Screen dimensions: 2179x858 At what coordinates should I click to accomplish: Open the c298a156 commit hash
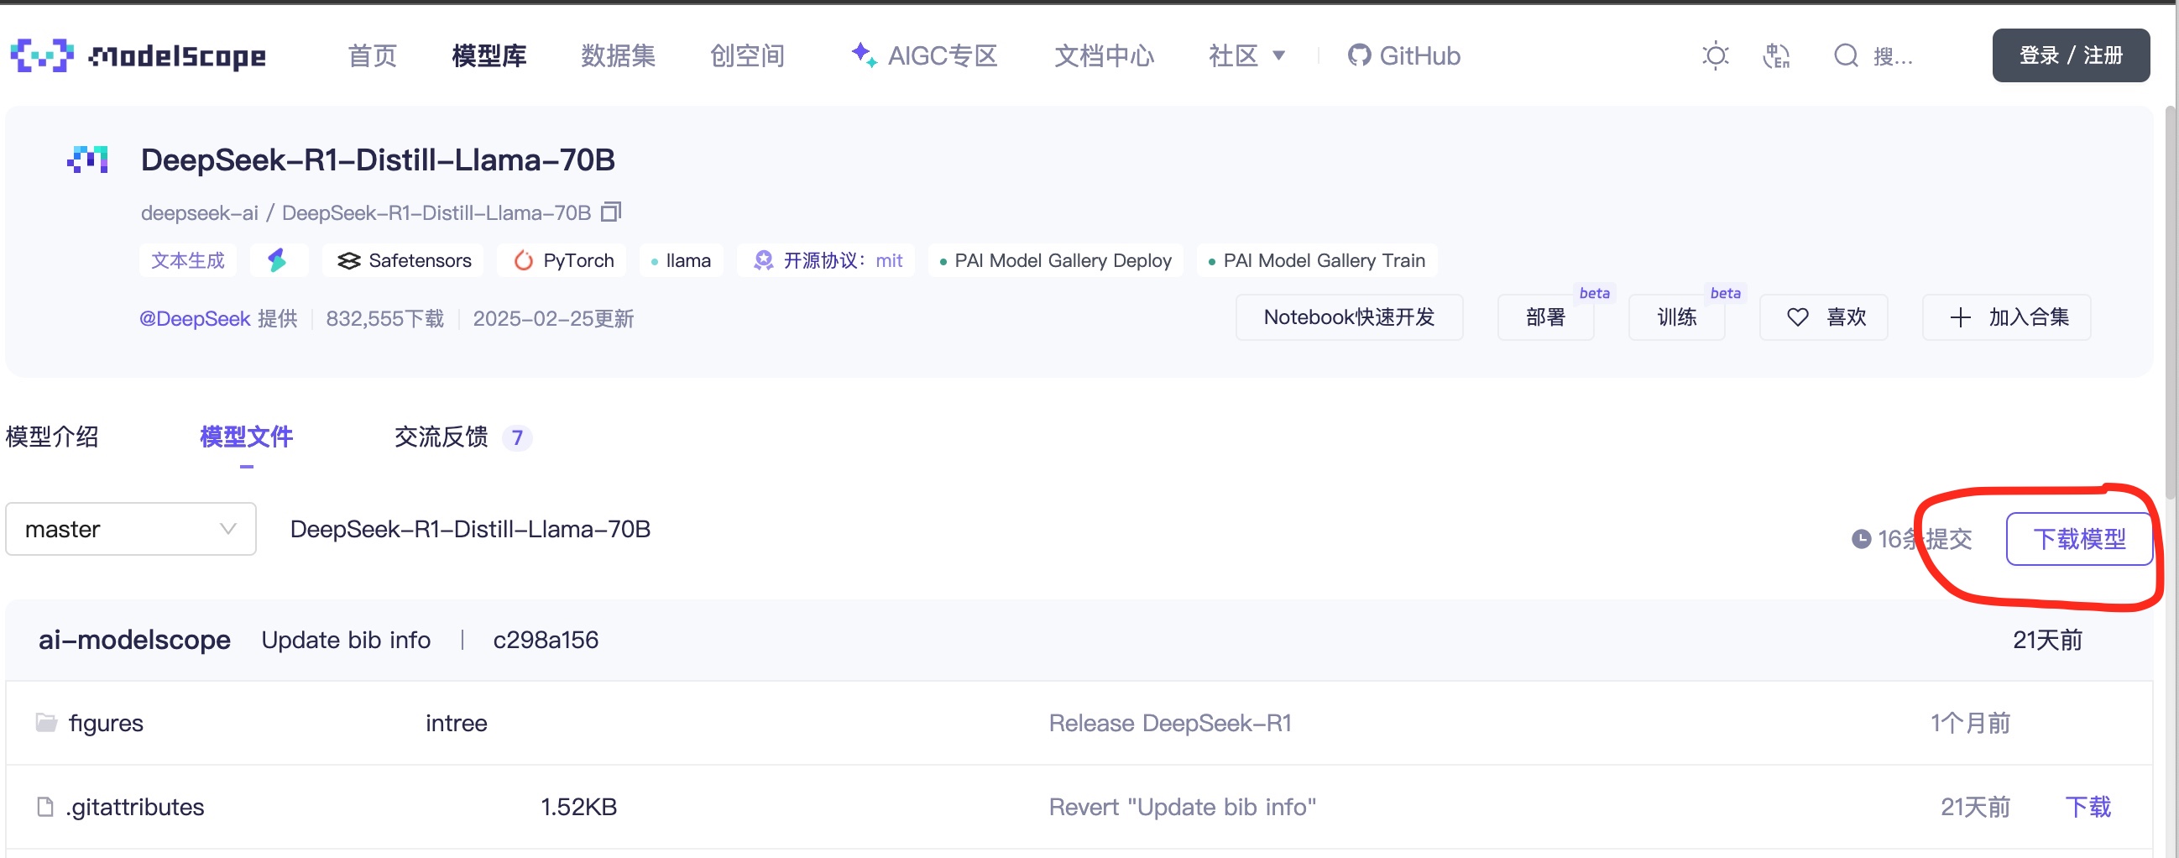click(x=546, y=640)
